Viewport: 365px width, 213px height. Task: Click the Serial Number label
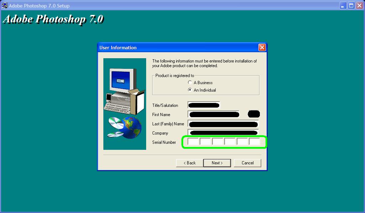tap(164, 142)
